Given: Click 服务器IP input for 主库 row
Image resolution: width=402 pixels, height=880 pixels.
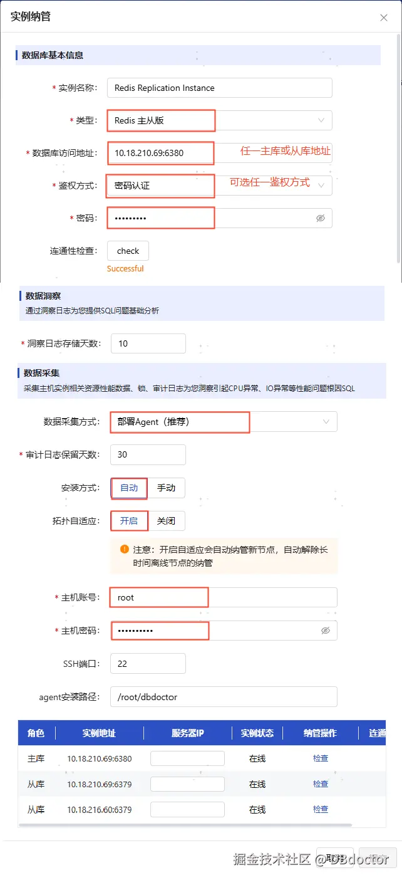Looking at the screenshot, I should (187, 758).
